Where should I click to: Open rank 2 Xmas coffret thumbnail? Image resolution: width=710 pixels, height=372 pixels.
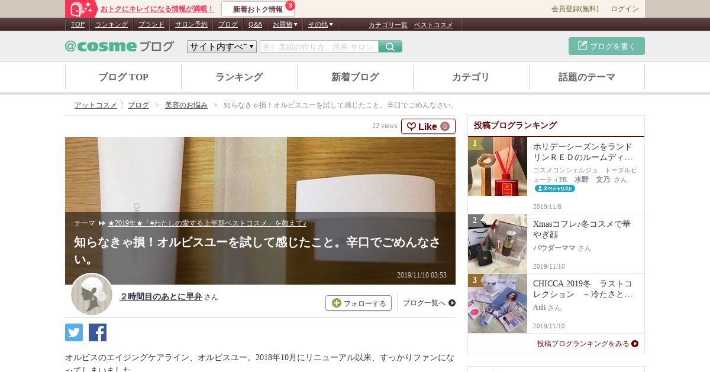click(498, 244)
